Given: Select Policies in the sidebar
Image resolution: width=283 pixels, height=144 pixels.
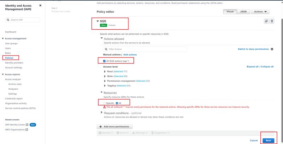Looking at the screenshot, I should [9, 58].
